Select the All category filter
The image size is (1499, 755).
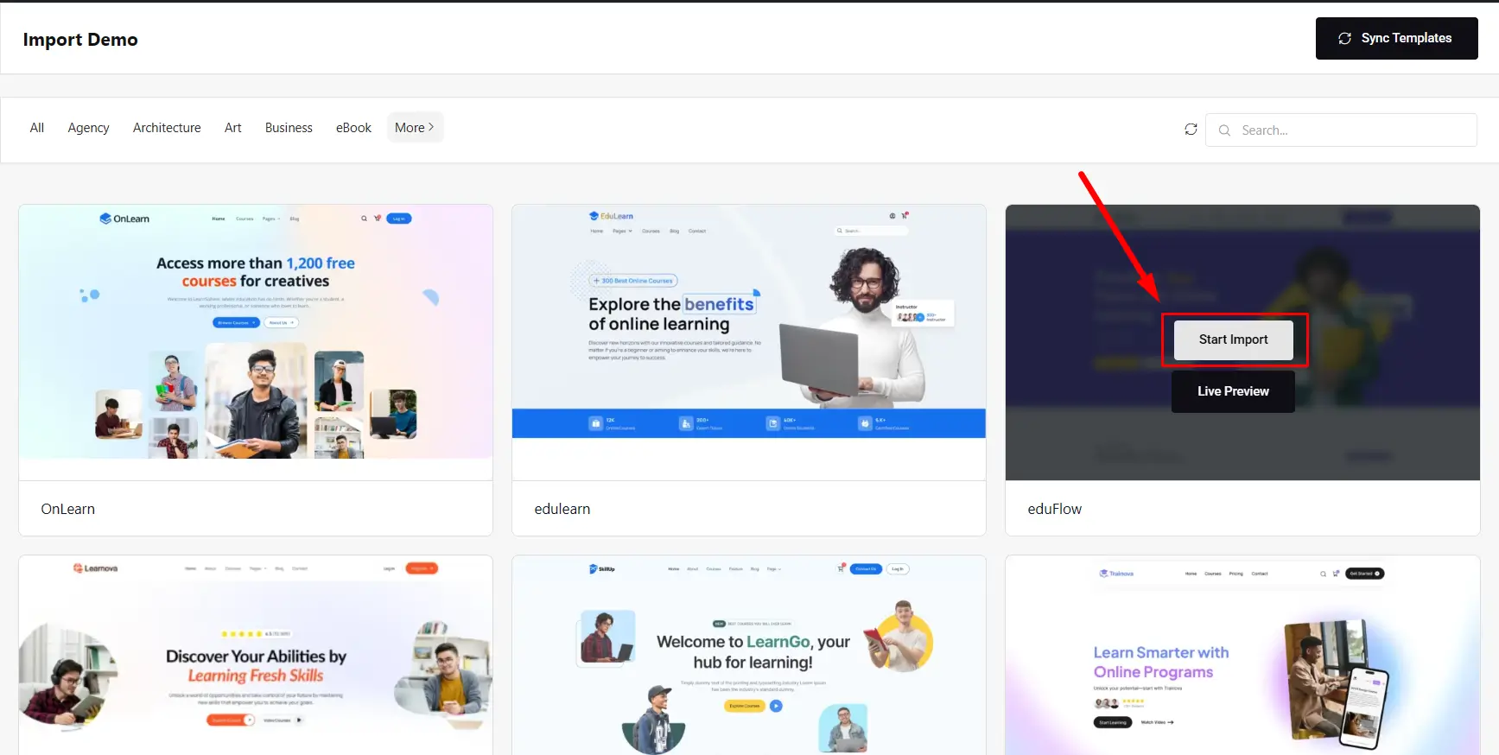coord(37,128)
